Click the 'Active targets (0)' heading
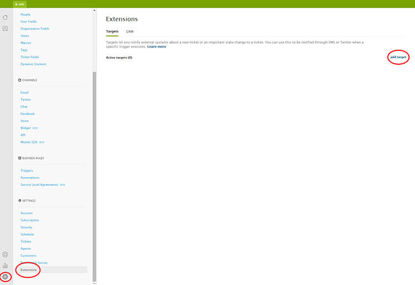Screen dimensions: 415x285 (x=119, y=58)
